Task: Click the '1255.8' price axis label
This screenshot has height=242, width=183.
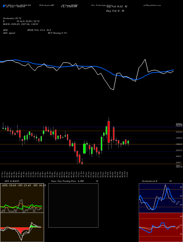Action: tap(179, 156)
